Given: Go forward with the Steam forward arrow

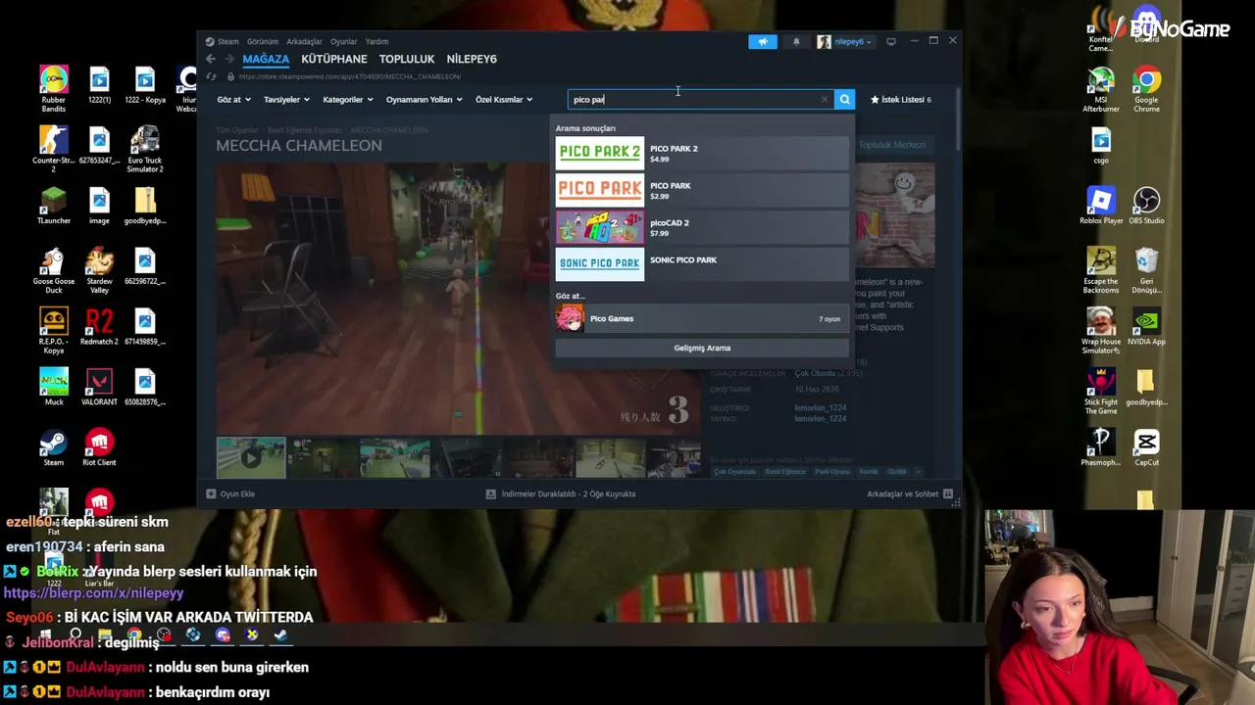Looking at the screenshot, I should tap(229, 59).
